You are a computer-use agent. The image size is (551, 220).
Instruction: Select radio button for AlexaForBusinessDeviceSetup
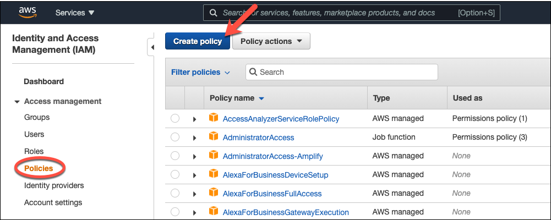175,174
